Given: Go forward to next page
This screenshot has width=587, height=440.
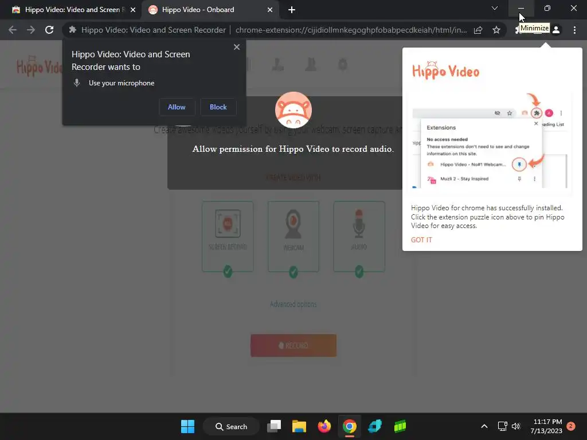Looking at the screenshot, I should point(31,30).
